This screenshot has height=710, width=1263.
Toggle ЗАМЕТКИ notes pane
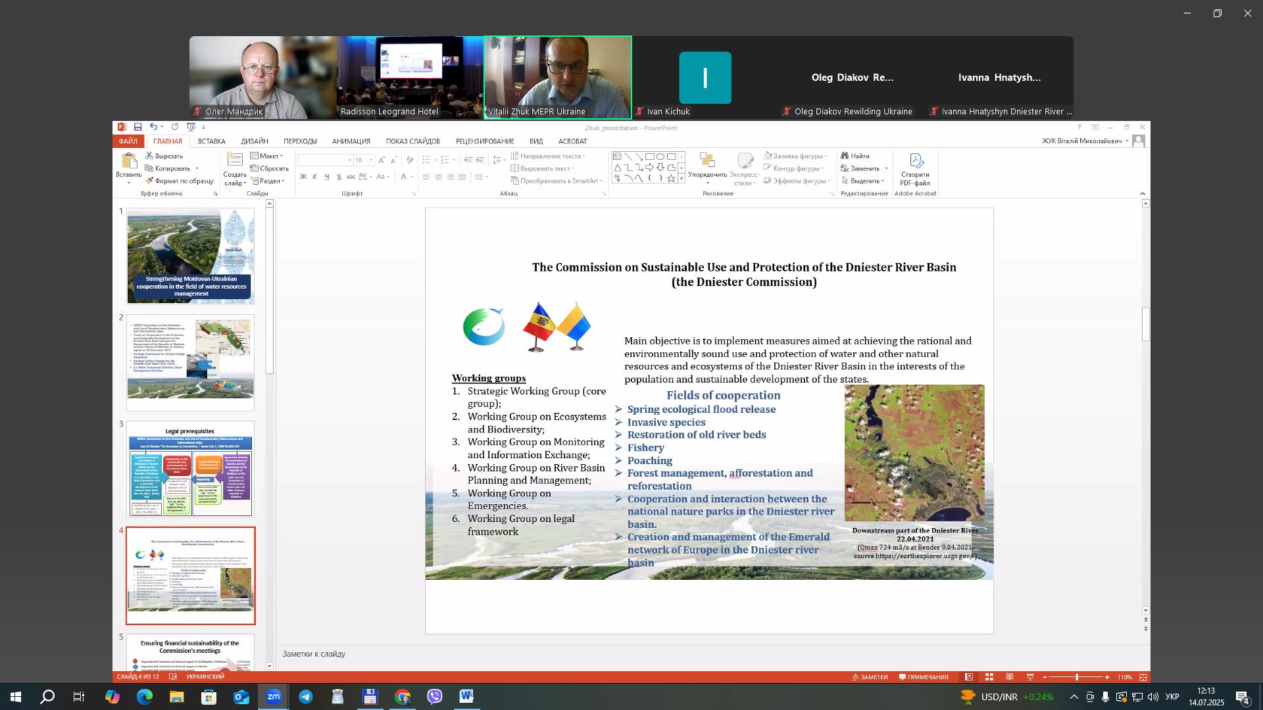coord(870,677)
